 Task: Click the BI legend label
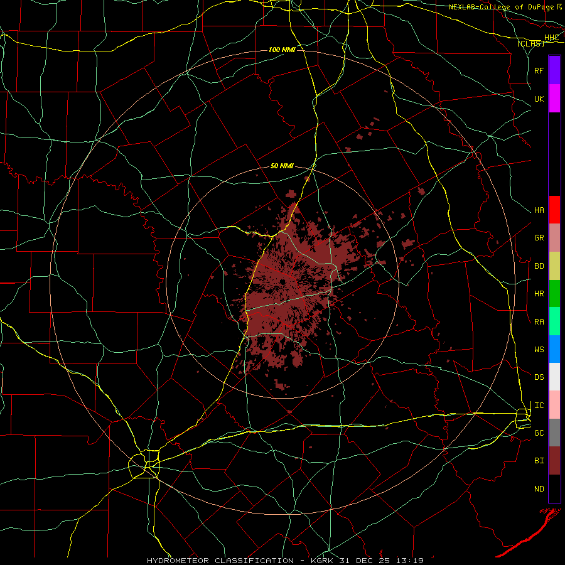(539, 461)
